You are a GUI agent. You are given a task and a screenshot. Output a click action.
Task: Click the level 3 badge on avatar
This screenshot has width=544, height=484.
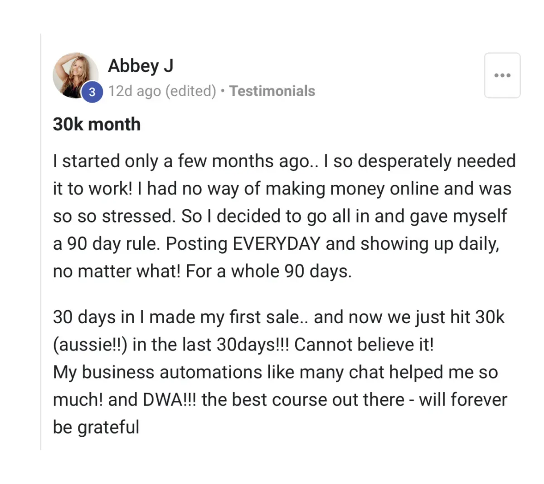92,92
